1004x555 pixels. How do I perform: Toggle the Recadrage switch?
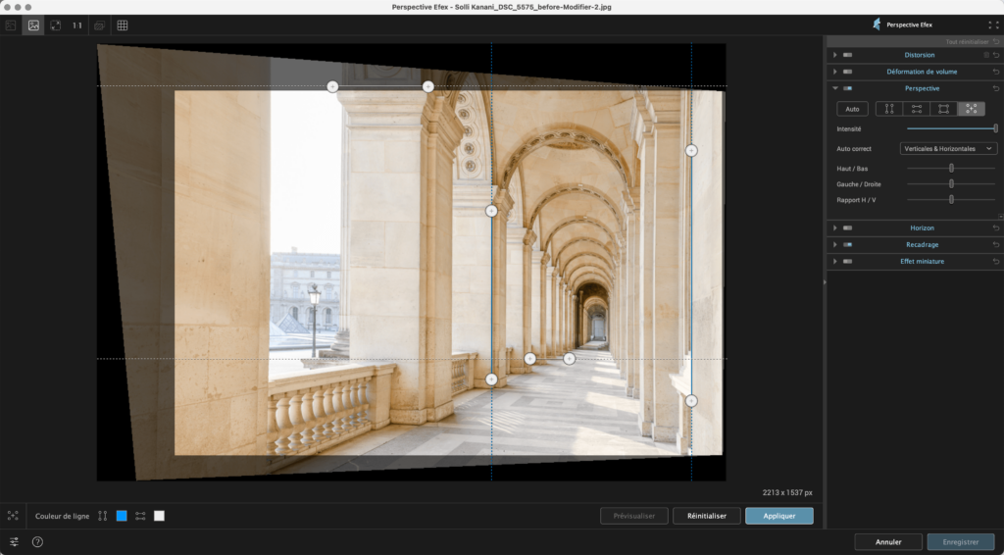tap(848, 244)
